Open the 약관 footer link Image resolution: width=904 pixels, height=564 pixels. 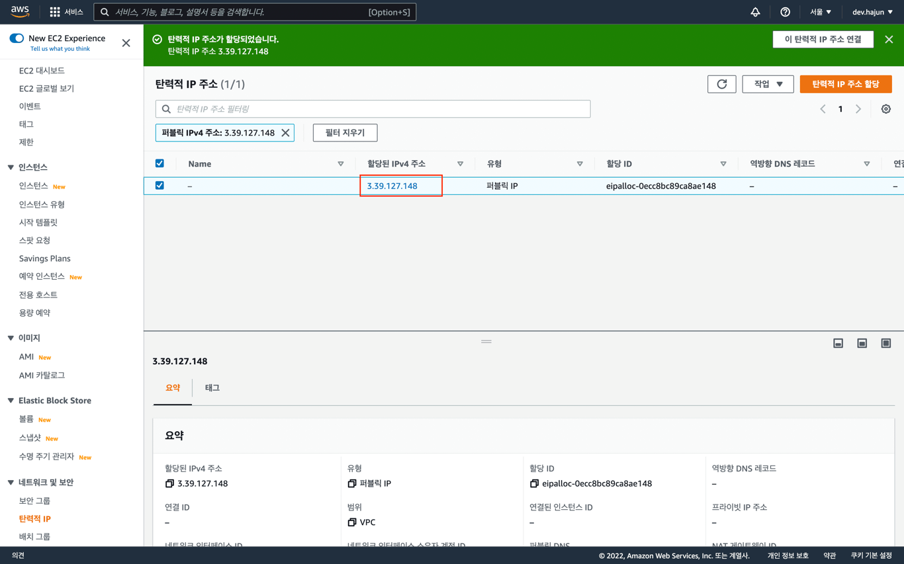[x=830, y=555]
